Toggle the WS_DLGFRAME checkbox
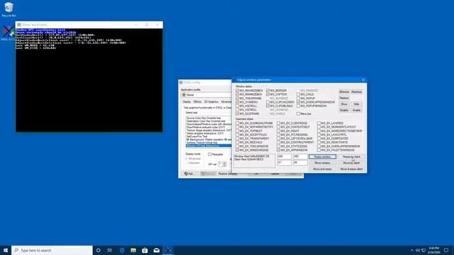Image resolution: width=454 pixels, height=255 pixels. click(248, 113)
